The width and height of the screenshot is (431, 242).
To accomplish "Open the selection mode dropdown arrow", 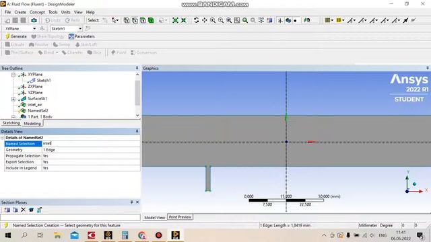I will coord(118,20).
